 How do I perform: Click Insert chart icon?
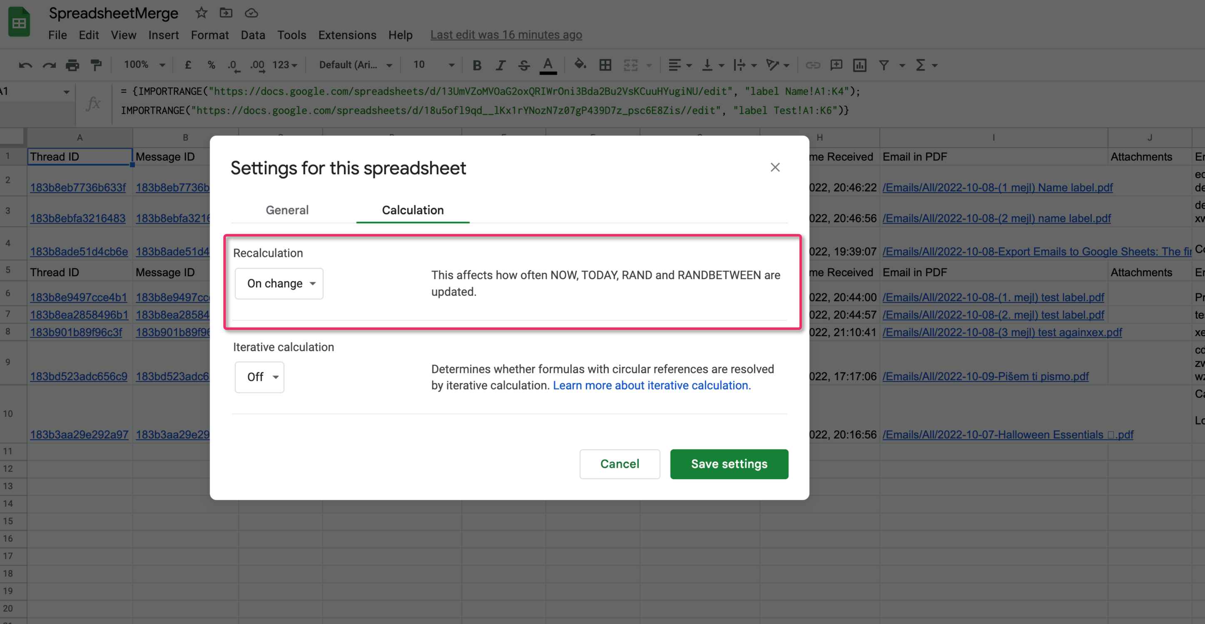pos(860,65)
